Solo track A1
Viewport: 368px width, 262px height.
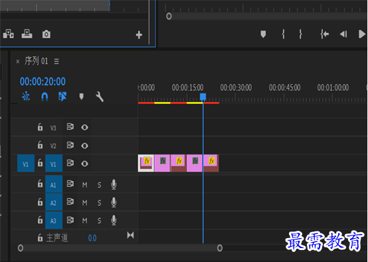pyautogui.click(x=99, y=185)
